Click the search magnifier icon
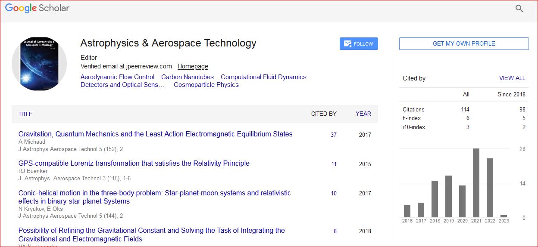The height and width of the screenshot is (247, 538). tap(519, 9)
